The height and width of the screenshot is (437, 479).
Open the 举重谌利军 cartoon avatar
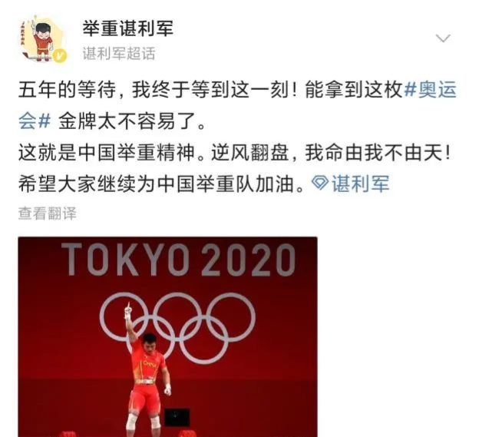(x=42, y=39)
